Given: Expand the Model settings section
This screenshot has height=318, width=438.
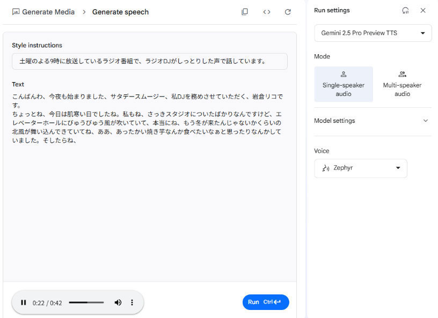Looking at the screenshot, I should point(373,121).
